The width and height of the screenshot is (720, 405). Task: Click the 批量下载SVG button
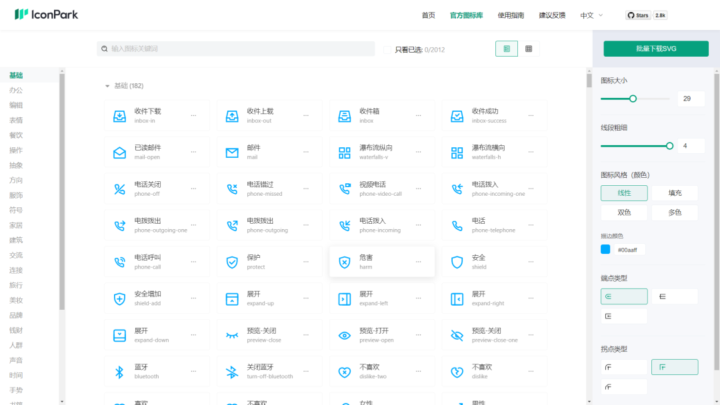[656, 49]
